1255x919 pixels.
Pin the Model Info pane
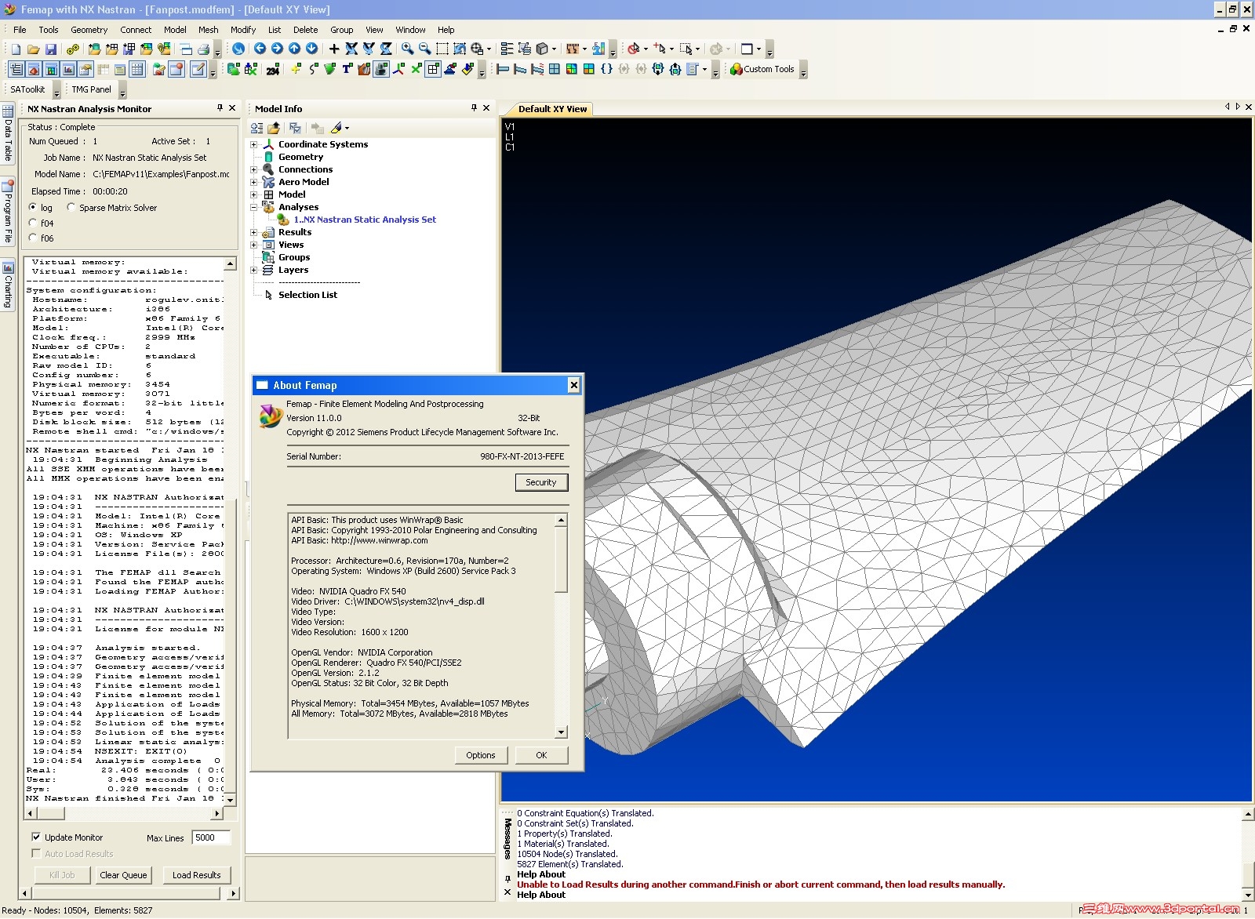pos(474,108)
